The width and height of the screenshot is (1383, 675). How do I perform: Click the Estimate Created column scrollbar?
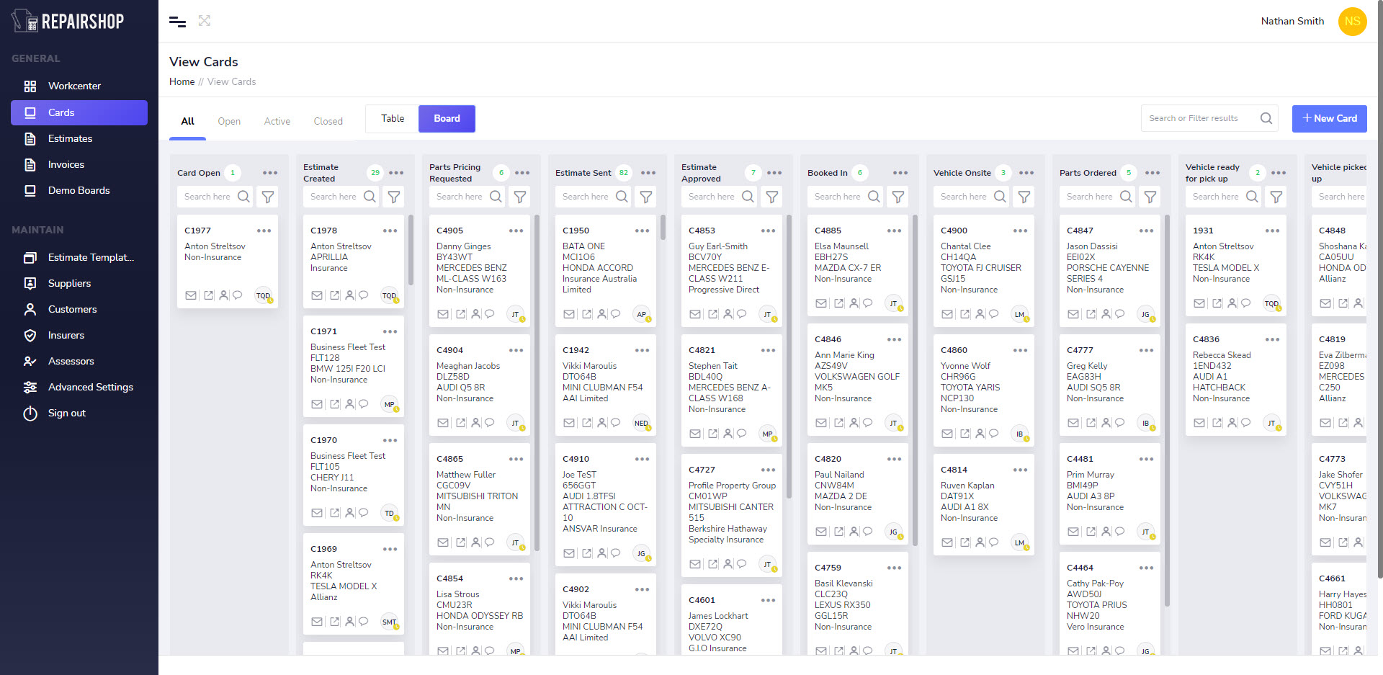click(x=411, y=249)
